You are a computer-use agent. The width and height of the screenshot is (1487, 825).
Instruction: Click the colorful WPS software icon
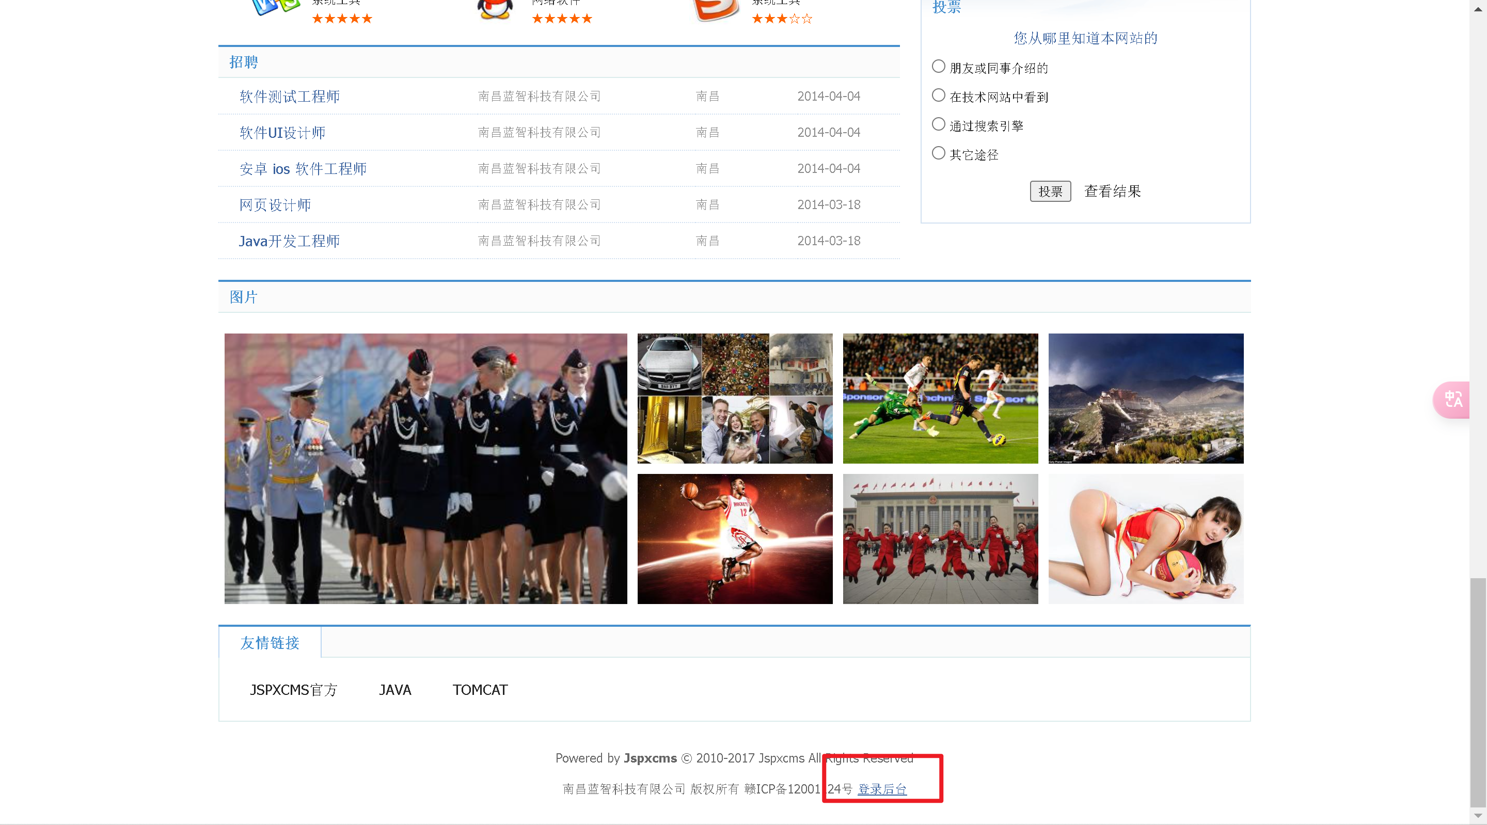275,7
